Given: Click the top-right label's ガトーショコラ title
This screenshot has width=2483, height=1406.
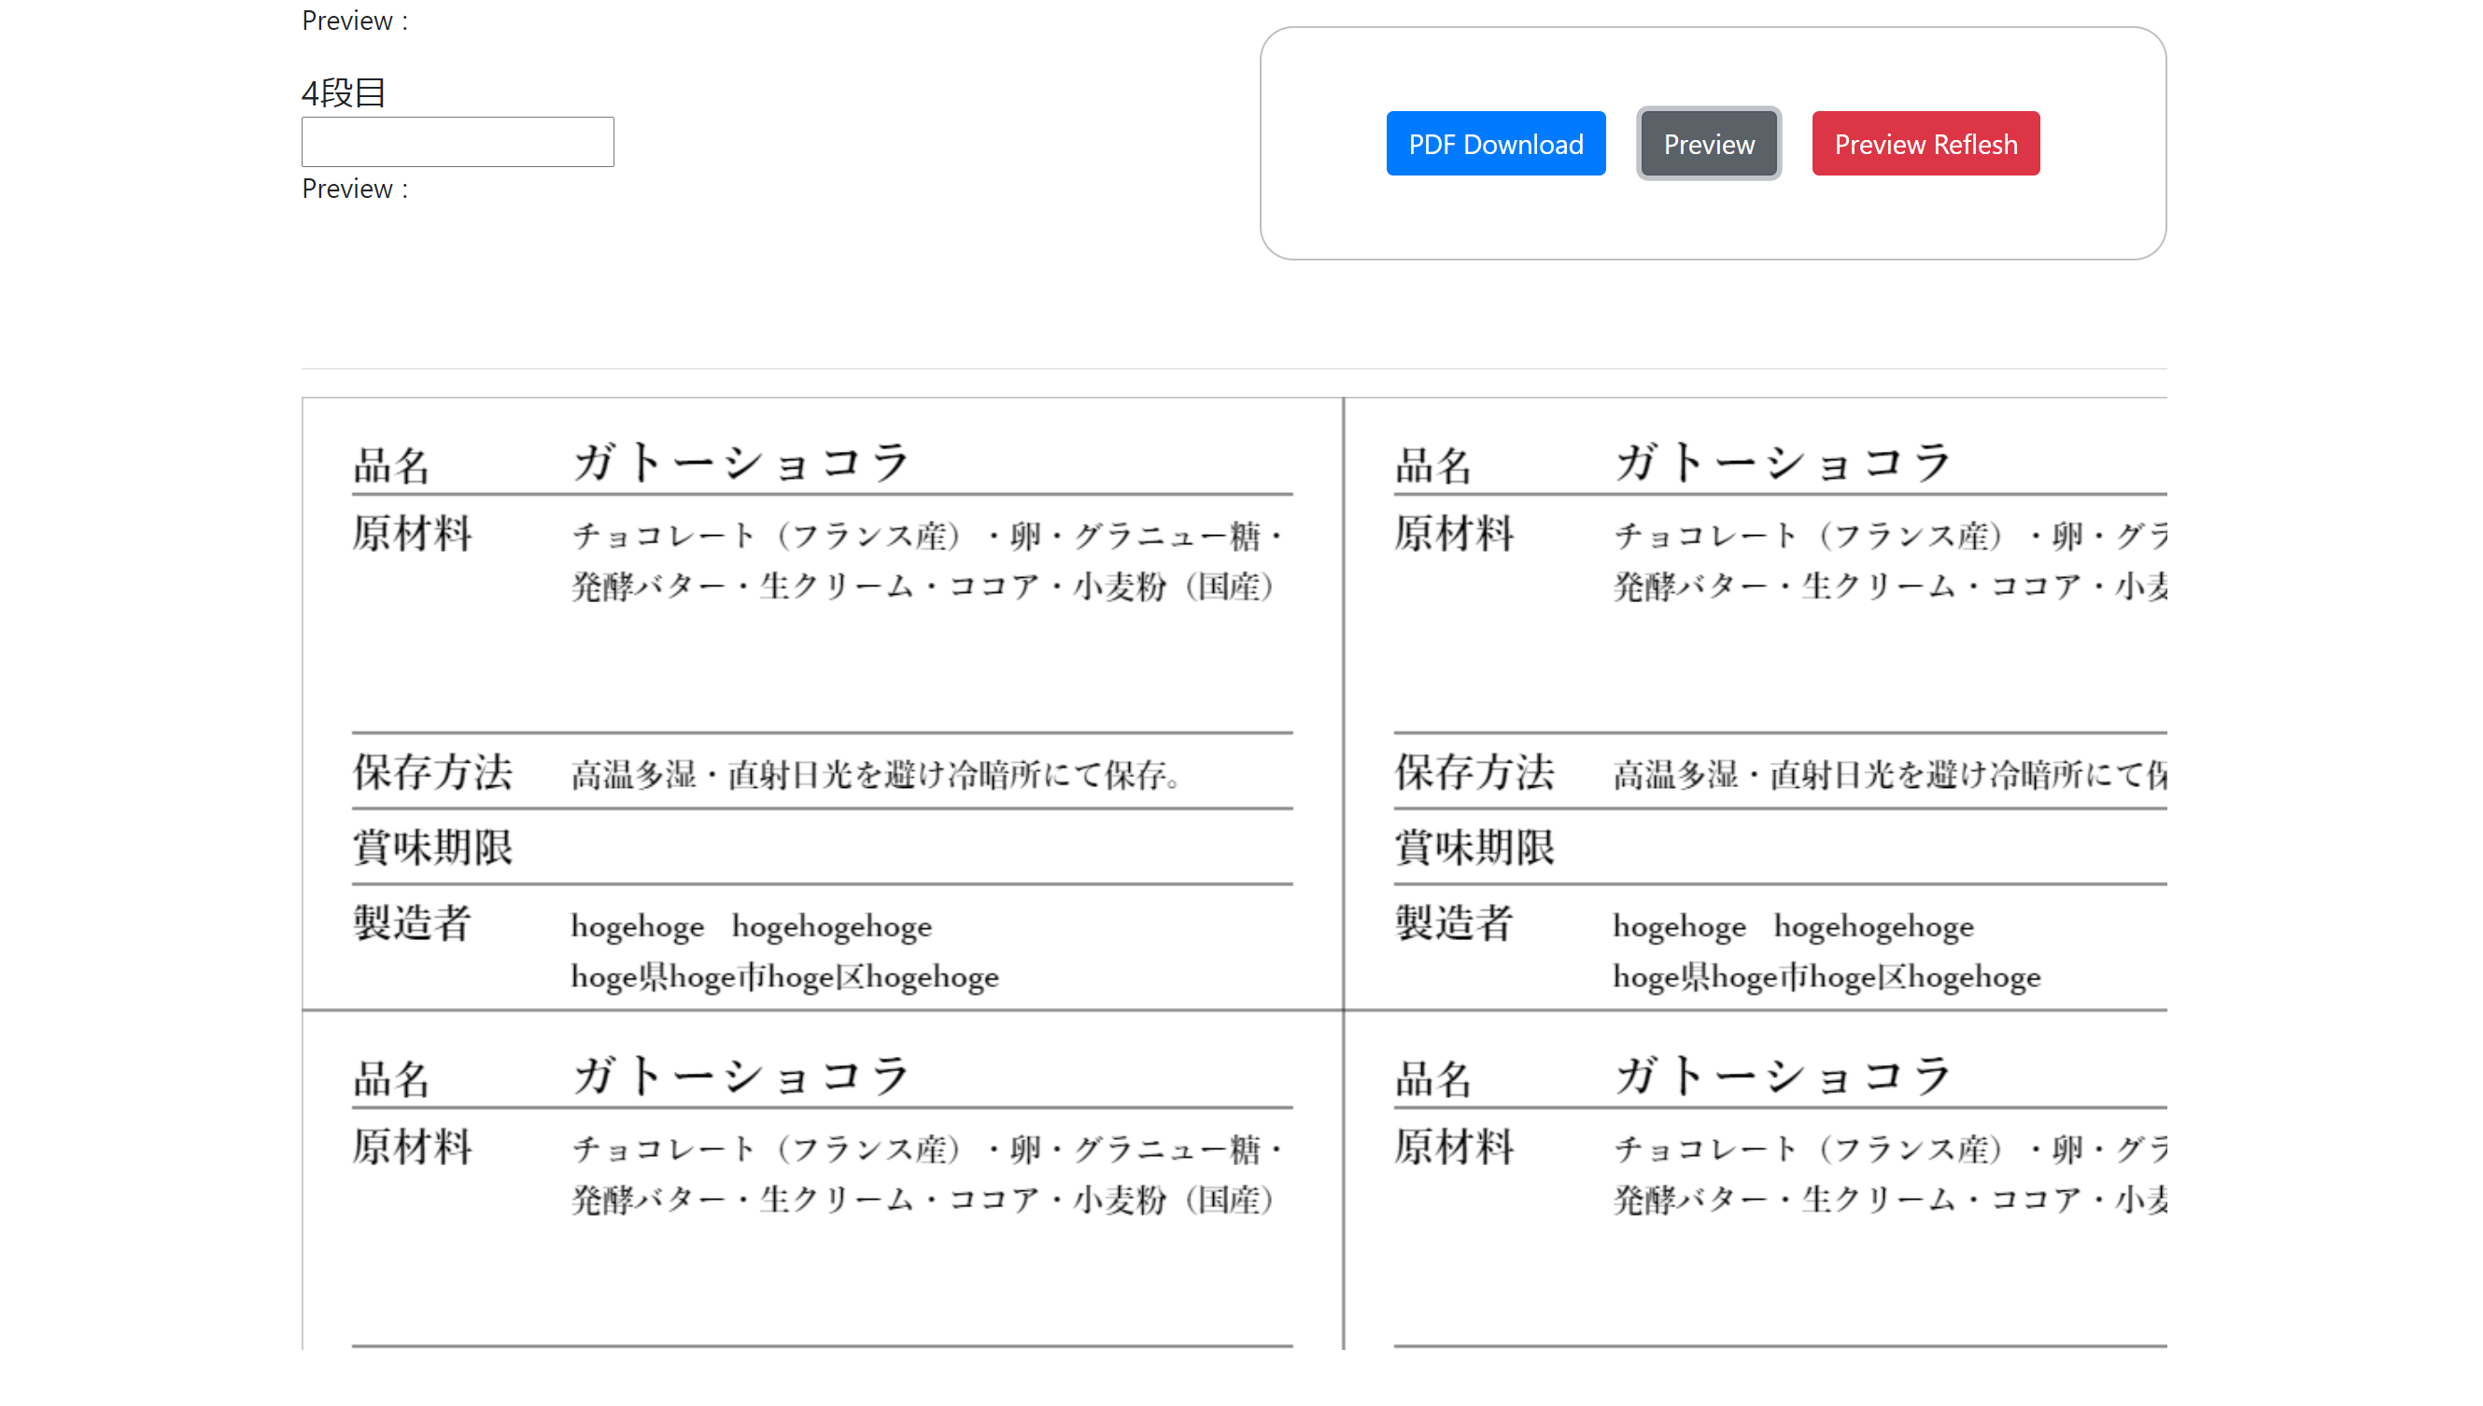Looking at the screenshot, I should (x=1782, y=462).
